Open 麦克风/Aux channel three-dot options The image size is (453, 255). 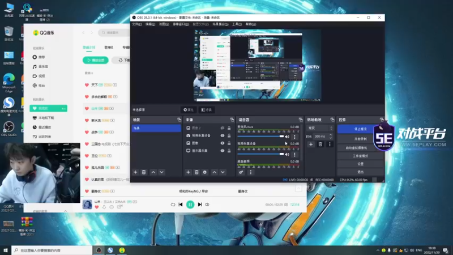[294, 137]
